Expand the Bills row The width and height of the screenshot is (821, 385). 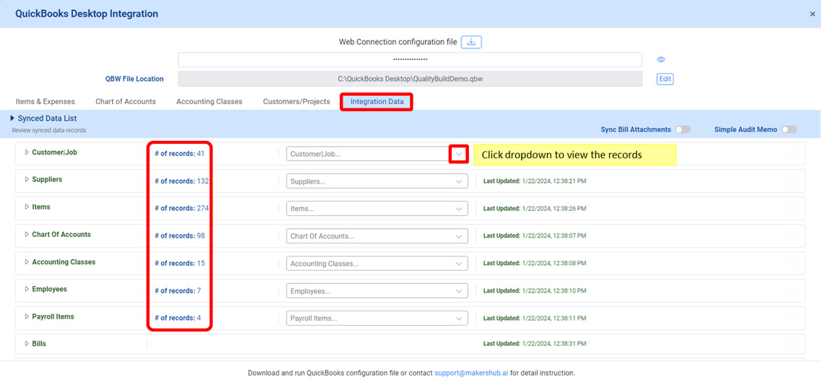27,344
